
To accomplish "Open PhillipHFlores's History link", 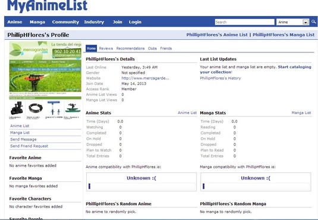I will (221, 78).
